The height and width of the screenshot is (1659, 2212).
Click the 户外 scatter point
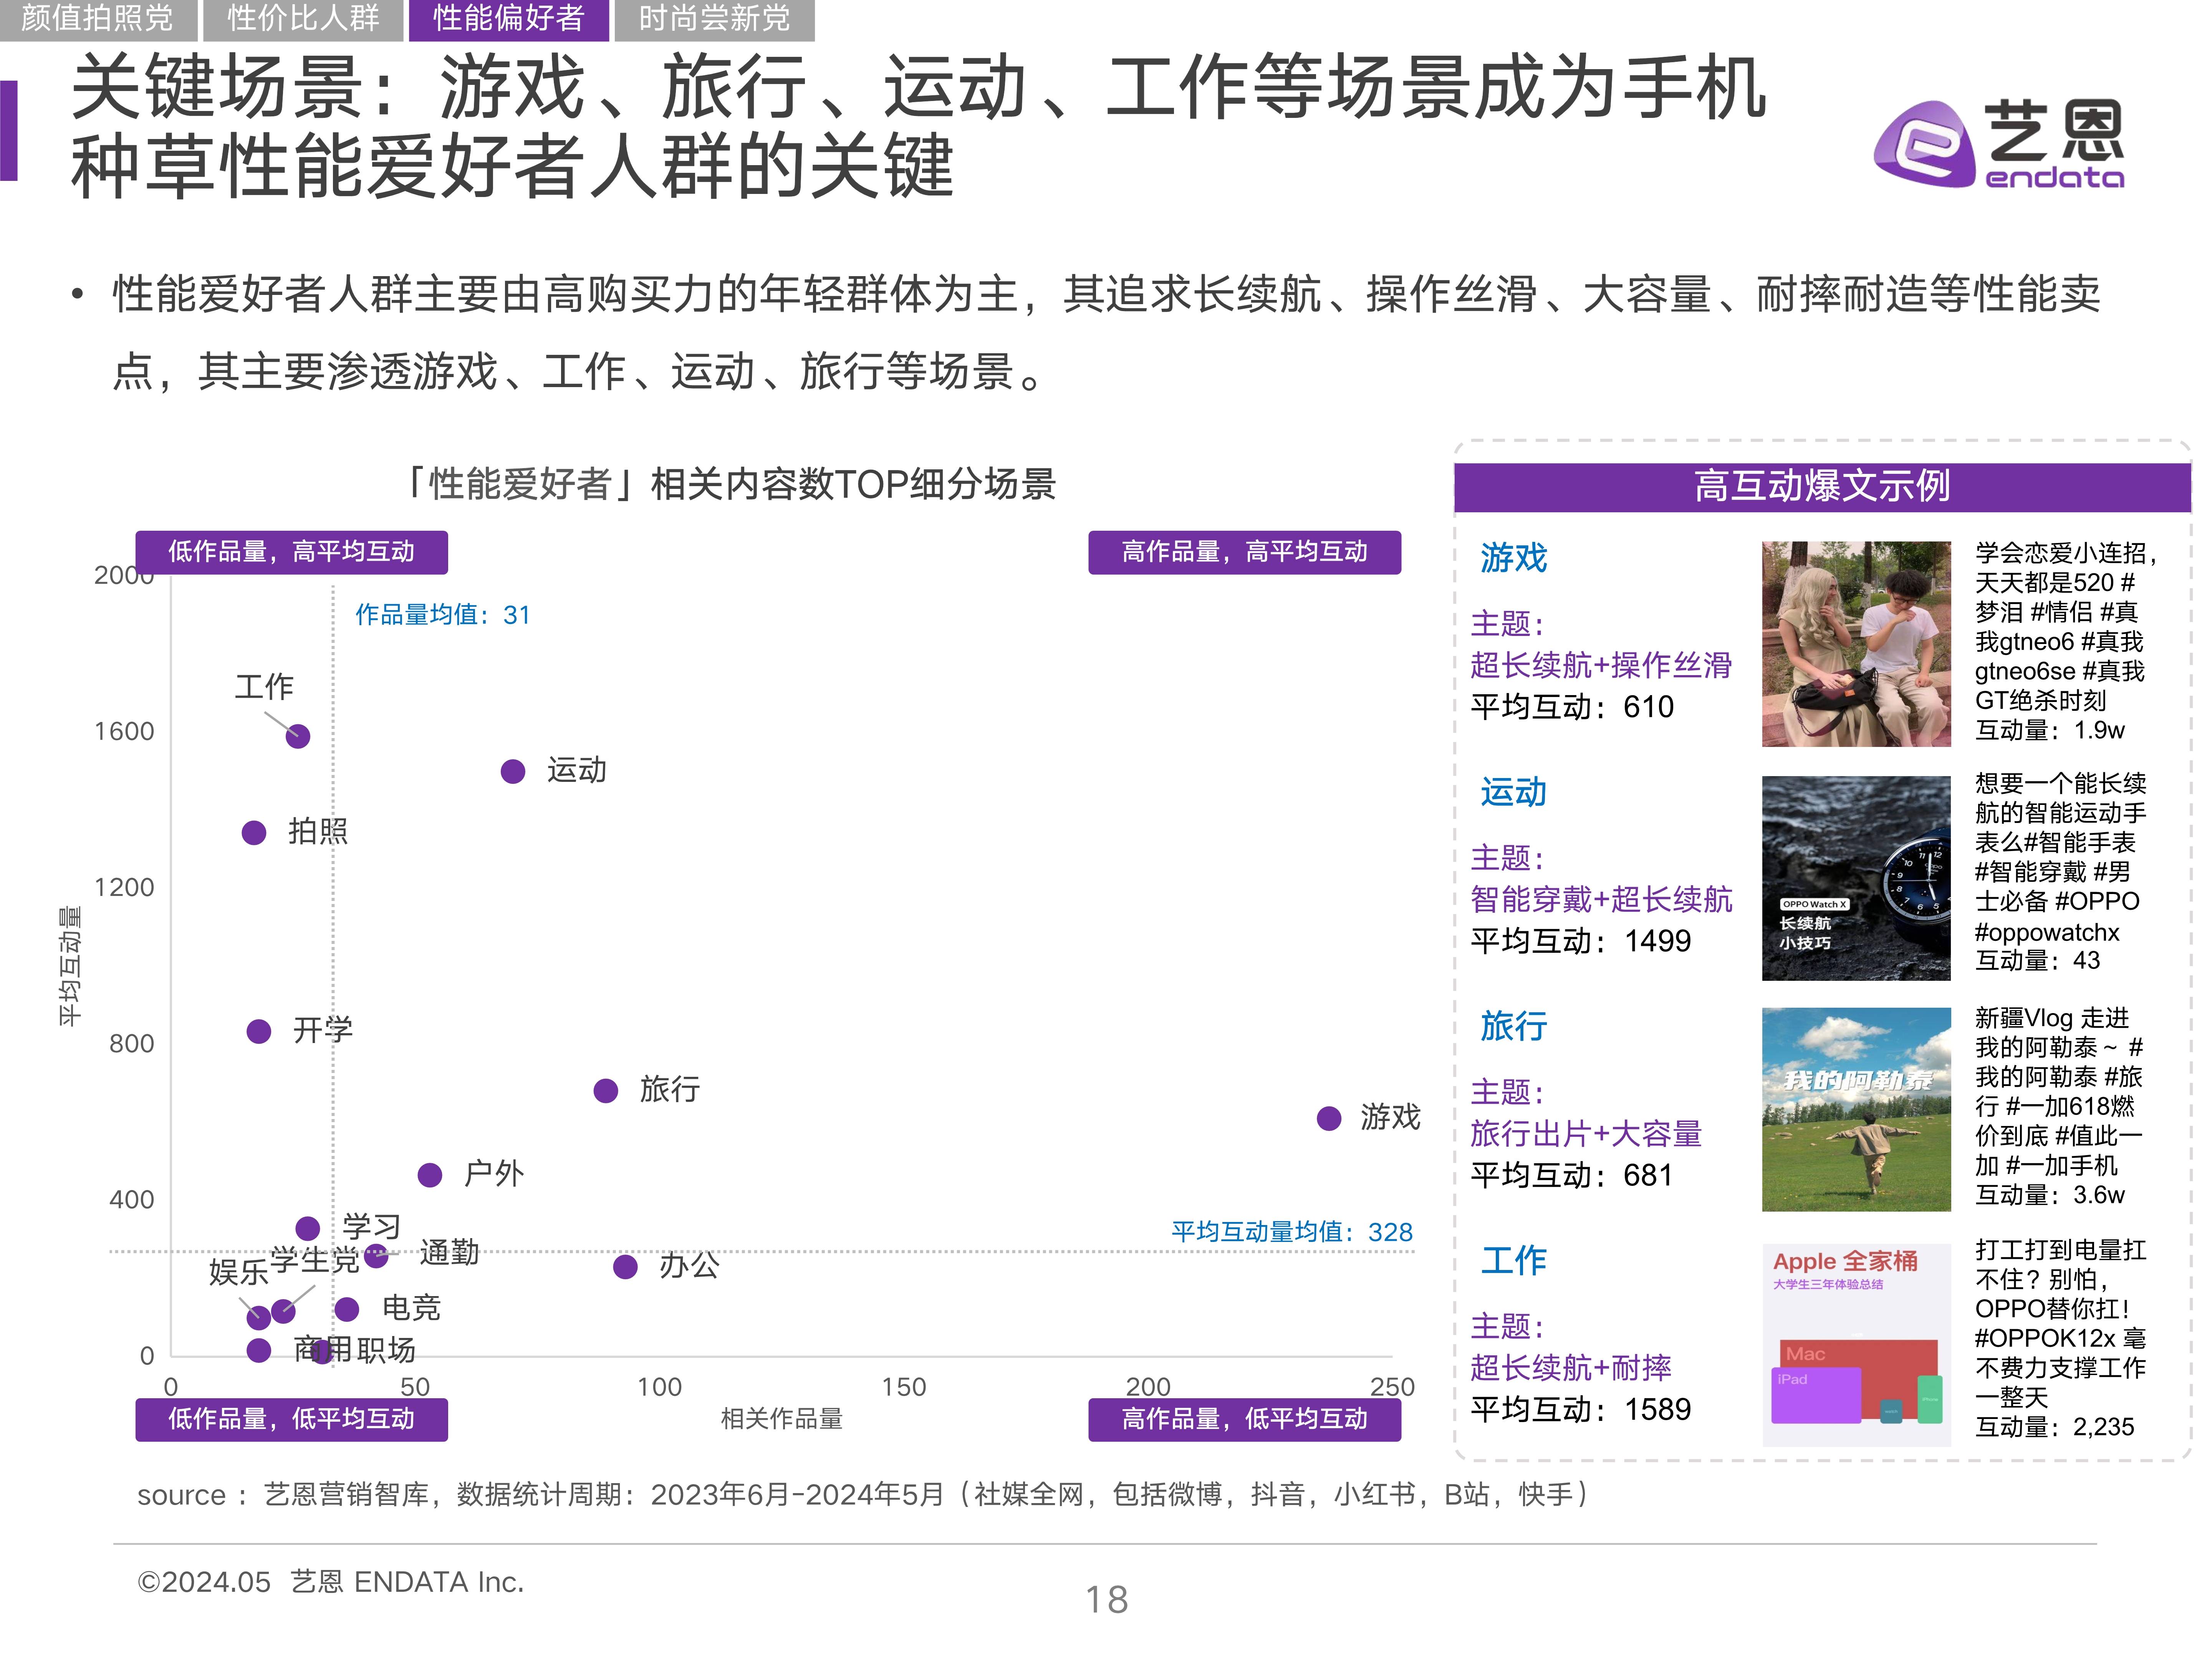[430, 1175]
